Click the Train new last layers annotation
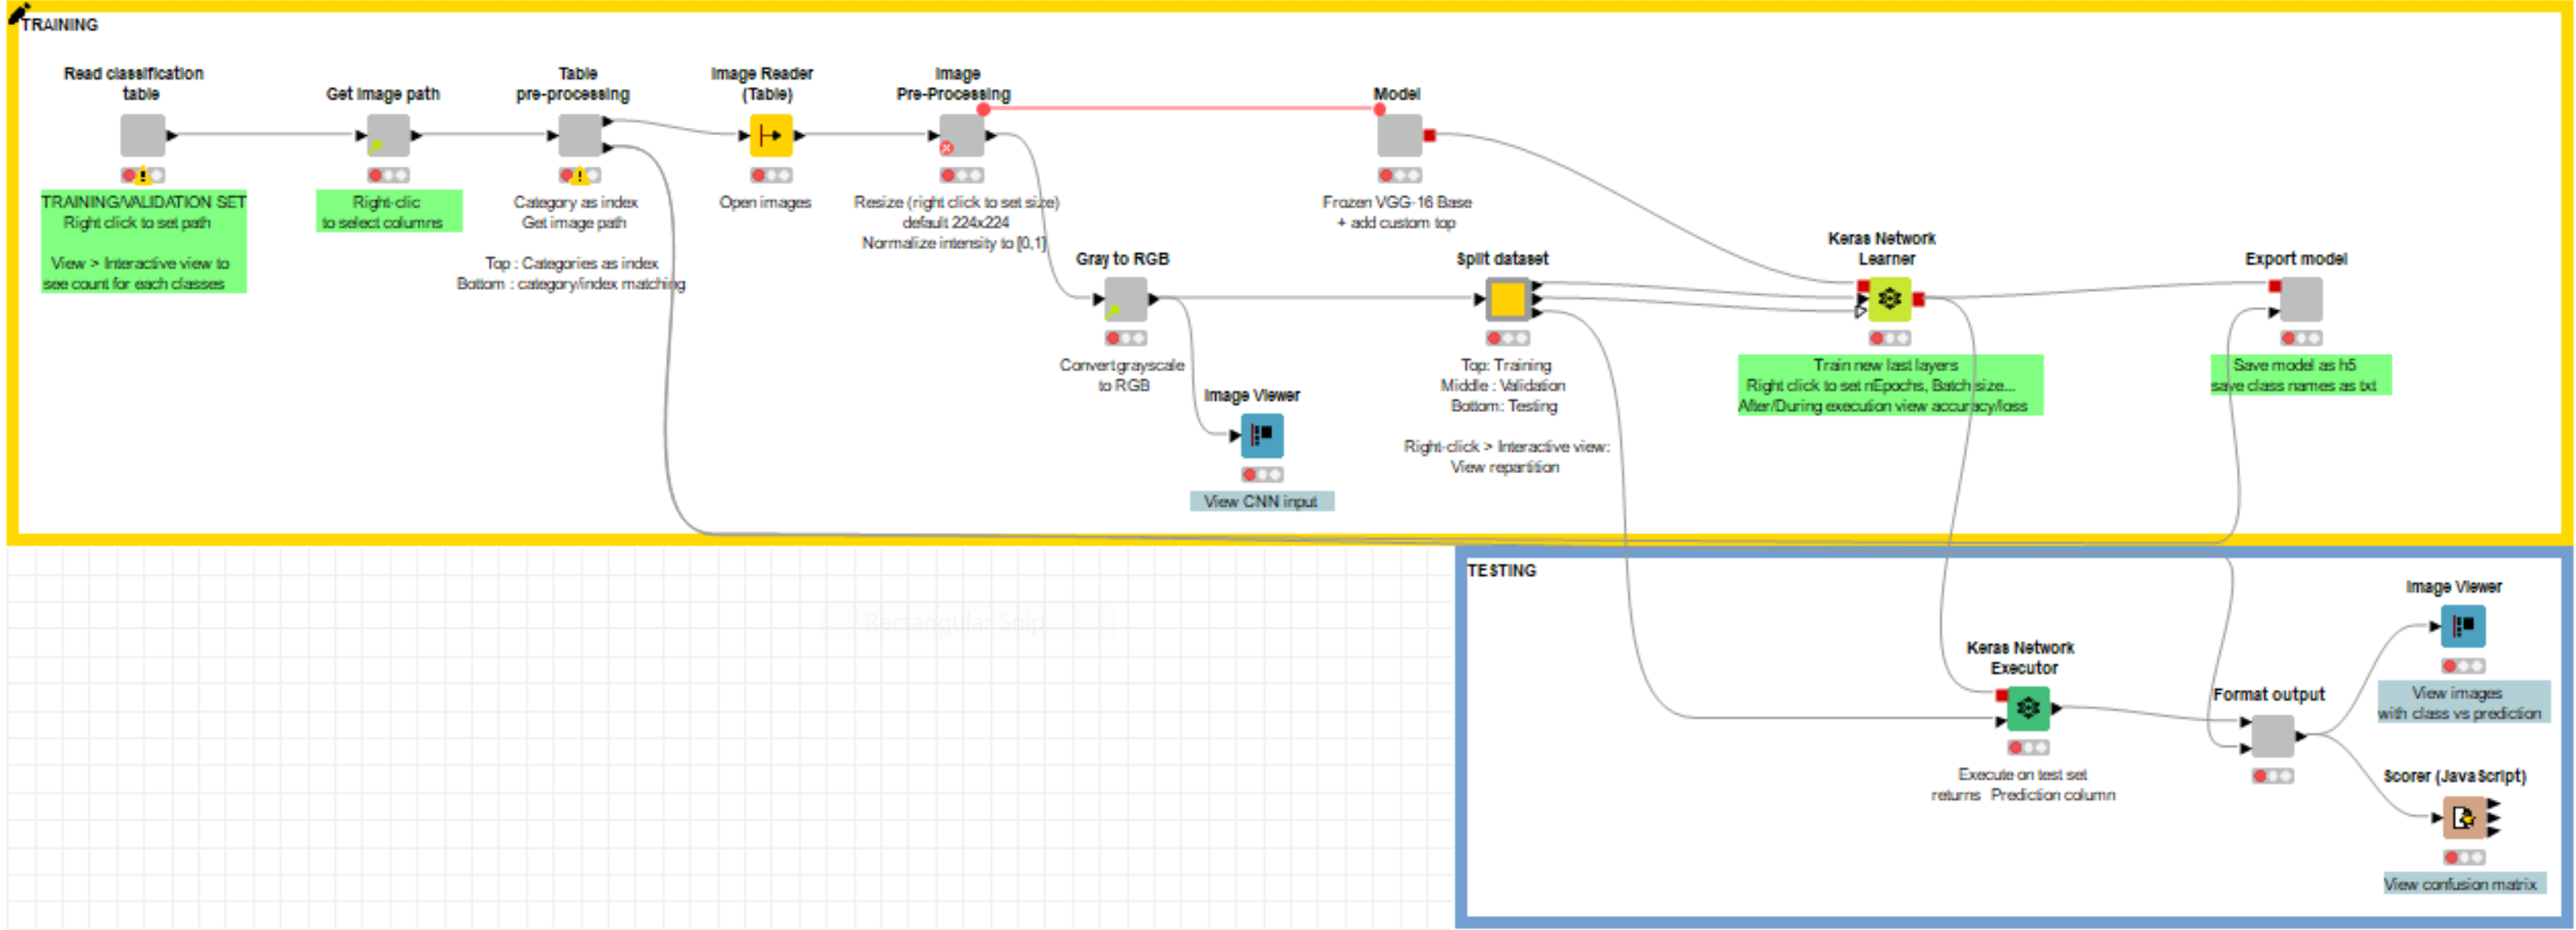2576x930 pixels. [1888, 384]
